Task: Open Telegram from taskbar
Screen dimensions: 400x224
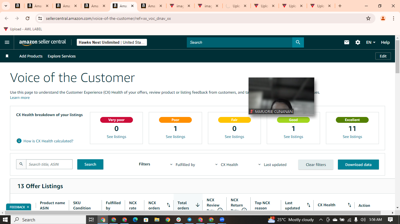Action: 189,220
